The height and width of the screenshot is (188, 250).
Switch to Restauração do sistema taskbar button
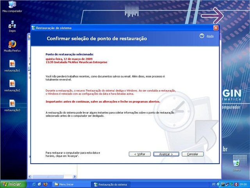[111, 184]
